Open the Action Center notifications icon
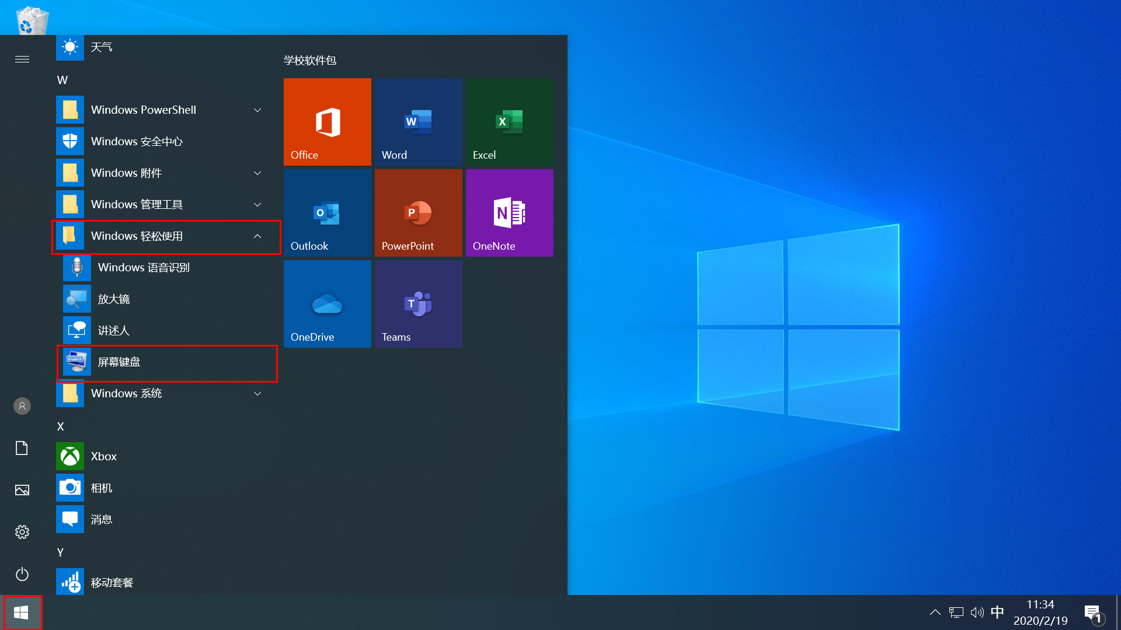This screenshot has height=630, width=1121. tap(1094, 613)
